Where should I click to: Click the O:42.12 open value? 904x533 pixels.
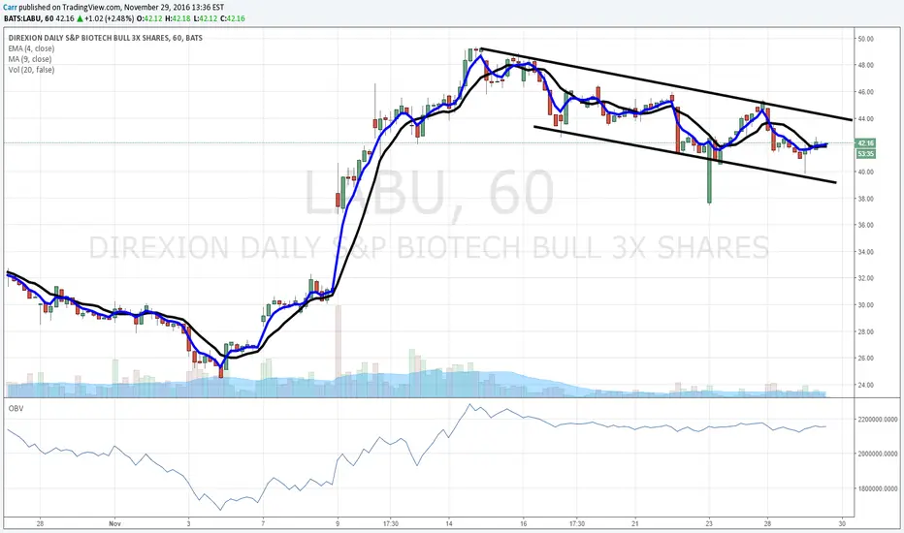pos(148,18)
